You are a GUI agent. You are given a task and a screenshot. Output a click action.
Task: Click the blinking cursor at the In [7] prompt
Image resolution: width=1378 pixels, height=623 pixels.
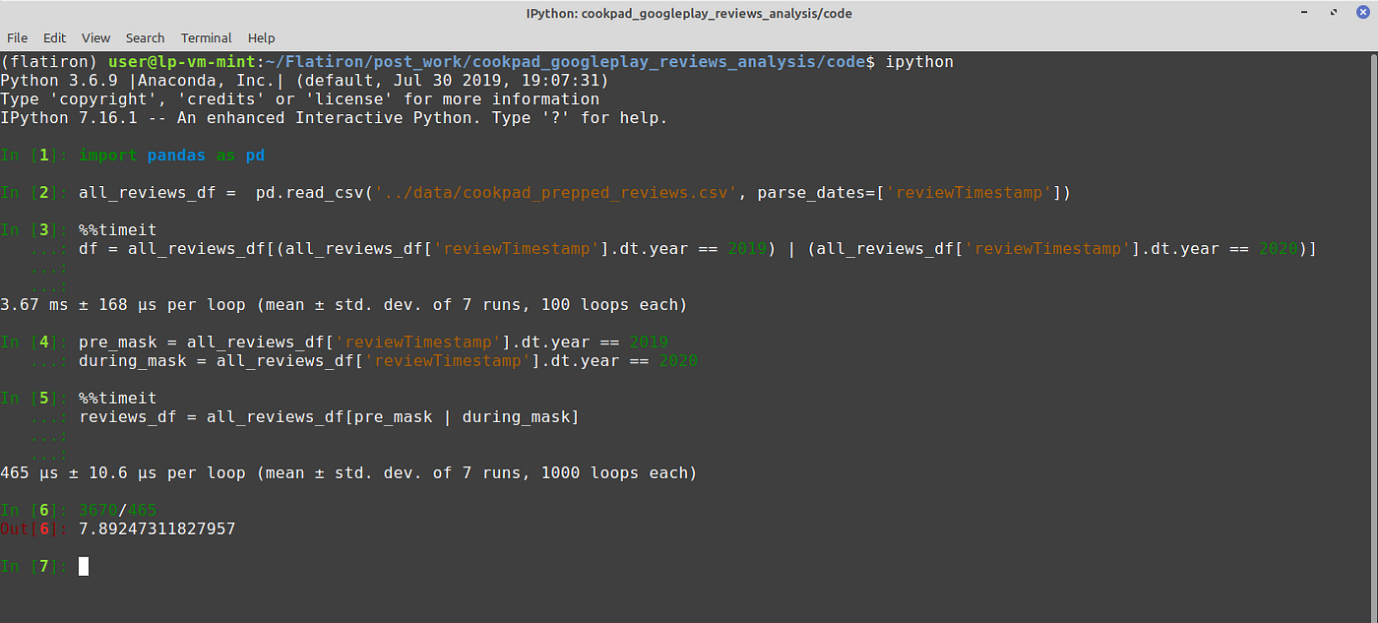(84, 566)
